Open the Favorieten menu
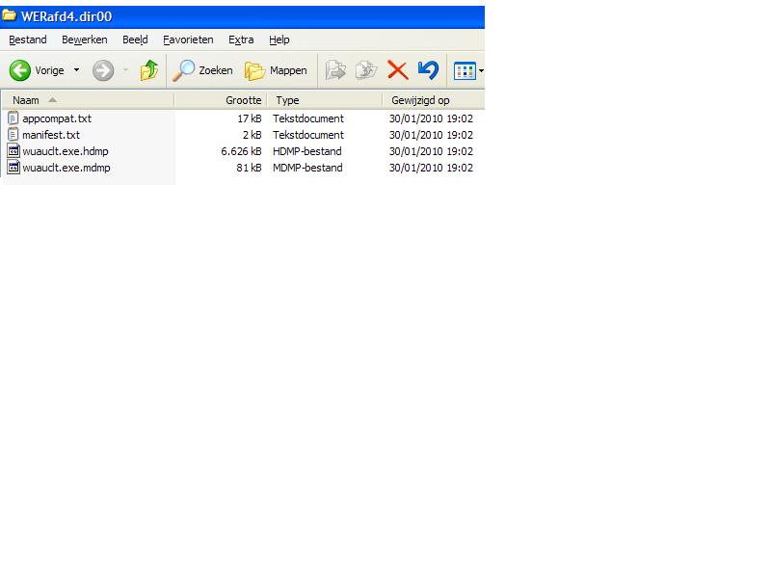Image resolution: width=771 pixels, height=578 pixels. pos(188,39)
